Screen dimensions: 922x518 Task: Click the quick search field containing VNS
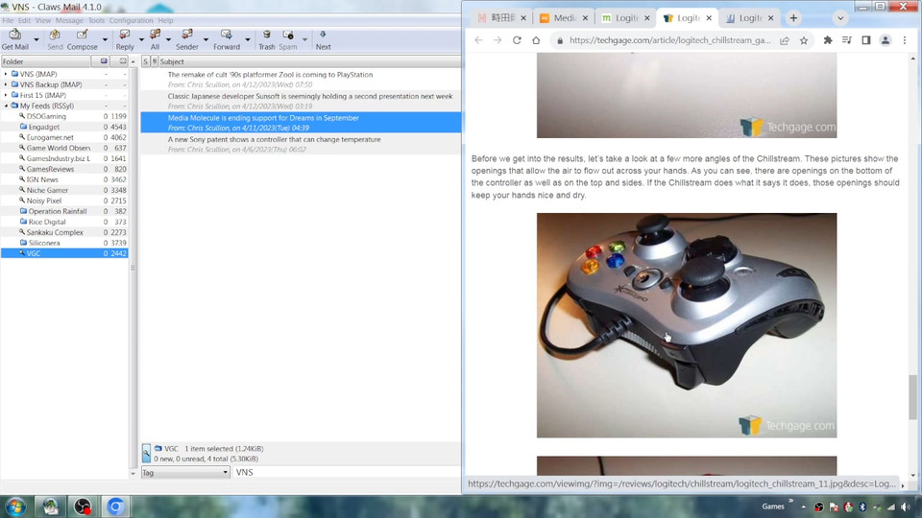(x=347, y=472)
